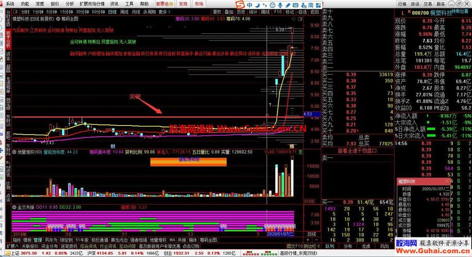The width and height of the screenshot is (472, 257).
Task: Switch to 龙虎 tab in side panel
Action: (366, 246)
